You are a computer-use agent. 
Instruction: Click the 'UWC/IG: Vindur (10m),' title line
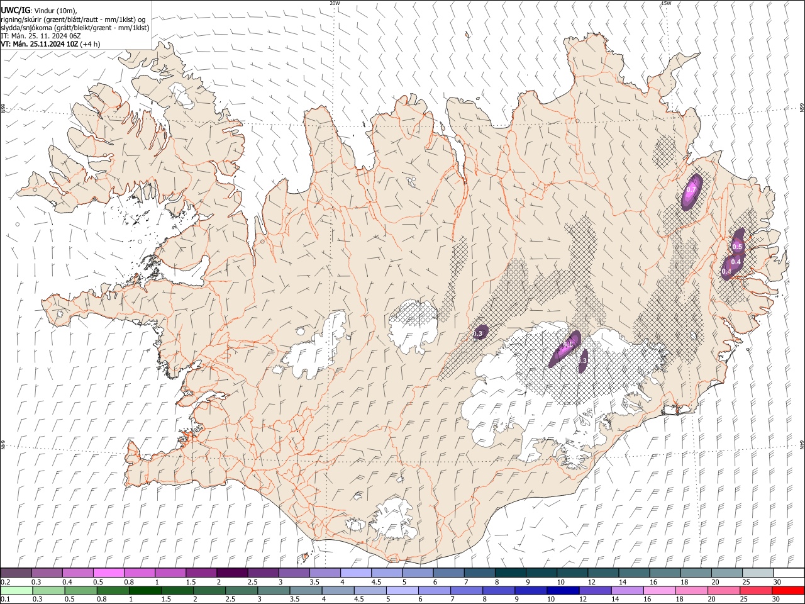39,11
